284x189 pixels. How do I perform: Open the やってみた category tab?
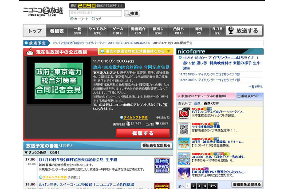point(98,31)
